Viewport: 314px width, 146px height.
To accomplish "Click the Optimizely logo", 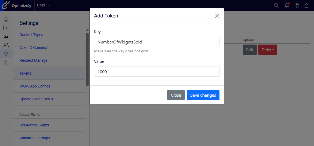I will 16,5.
